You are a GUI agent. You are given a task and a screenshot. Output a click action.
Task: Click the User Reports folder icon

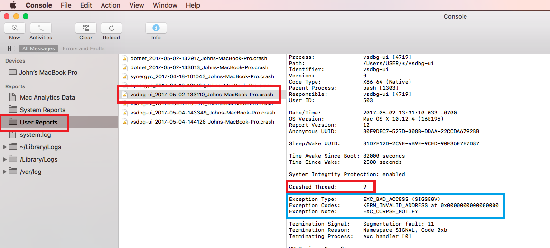[13, 122]
